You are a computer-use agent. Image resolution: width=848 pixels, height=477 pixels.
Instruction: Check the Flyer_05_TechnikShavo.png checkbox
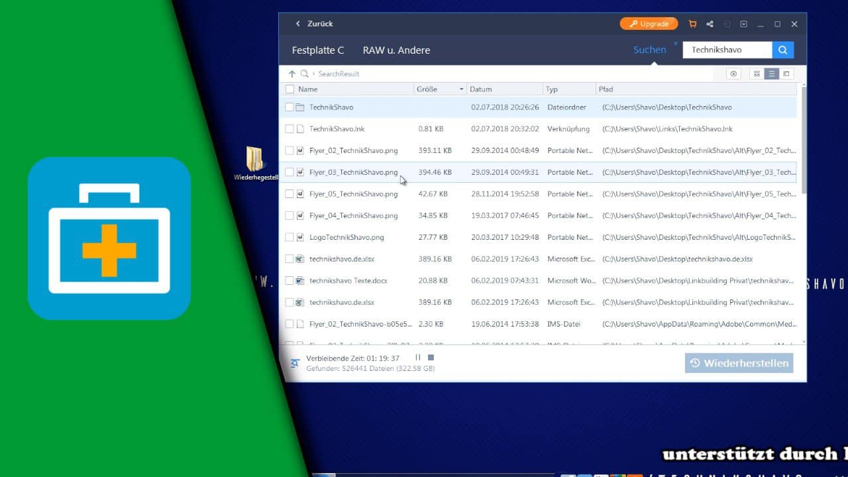[290, 194]
